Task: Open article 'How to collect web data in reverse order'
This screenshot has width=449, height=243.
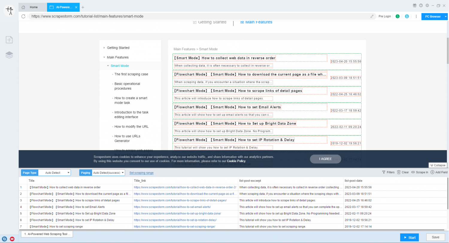Action: tap(224, 58)
